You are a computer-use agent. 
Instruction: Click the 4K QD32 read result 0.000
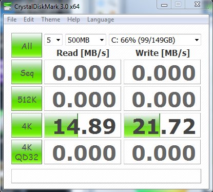tap(83, 152)
